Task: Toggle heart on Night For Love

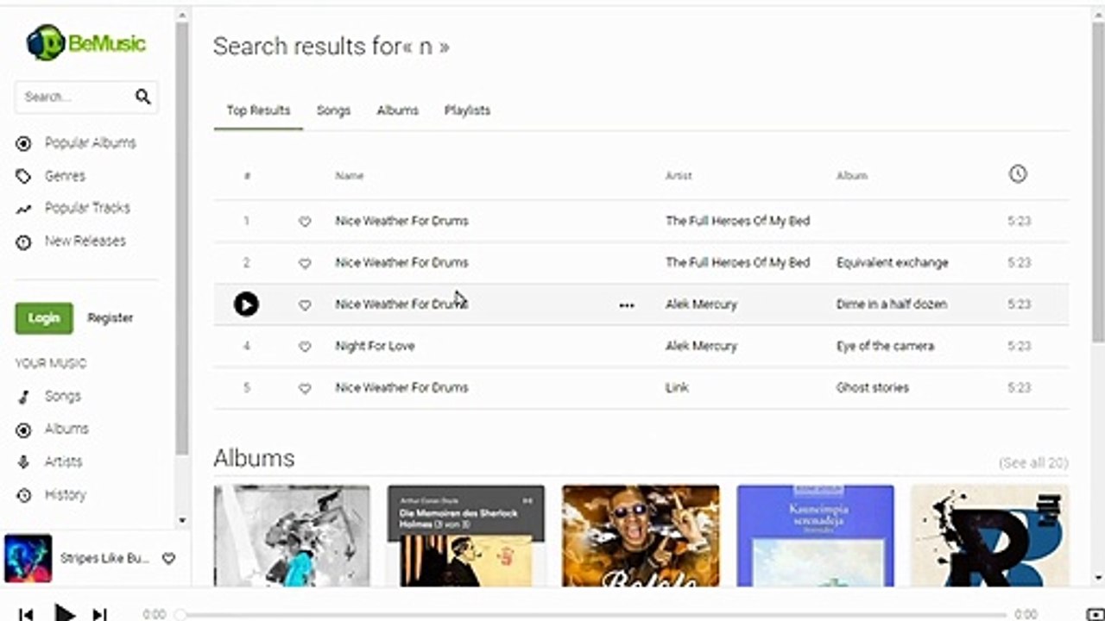Action: [x=305, y=347]
